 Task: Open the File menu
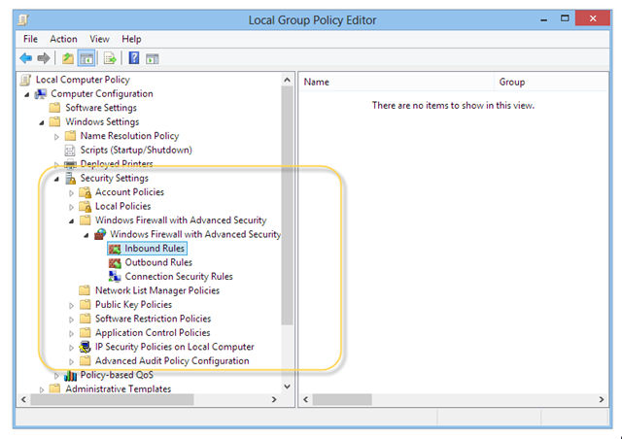click(x=30, y=39)
